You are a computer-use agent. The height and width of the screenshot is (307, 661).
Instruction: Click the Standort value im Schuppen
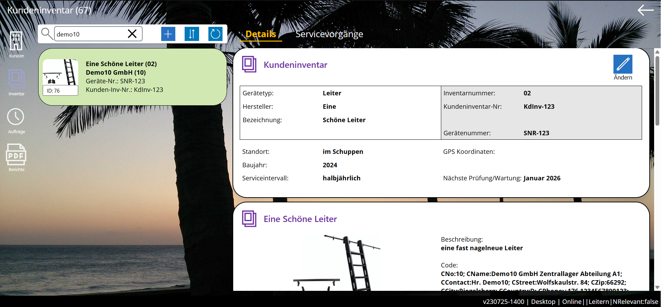[x=343, y=151]
